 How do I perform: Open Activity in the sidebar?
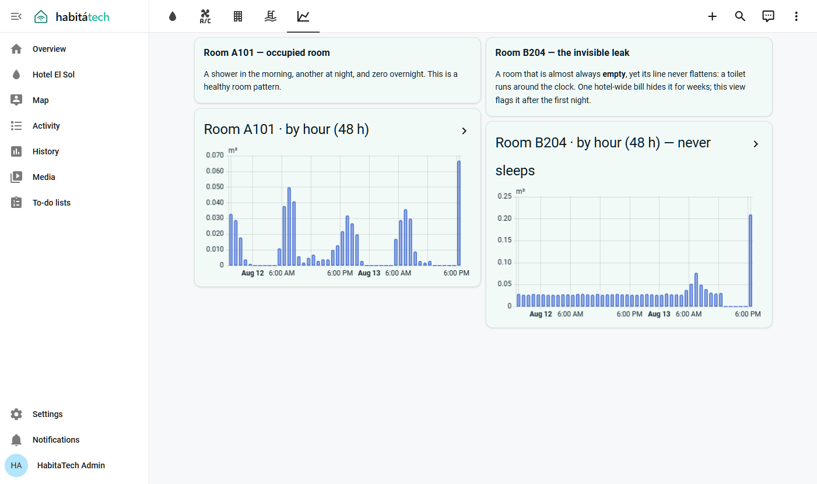pyautogui.click(x=75, y=126)
